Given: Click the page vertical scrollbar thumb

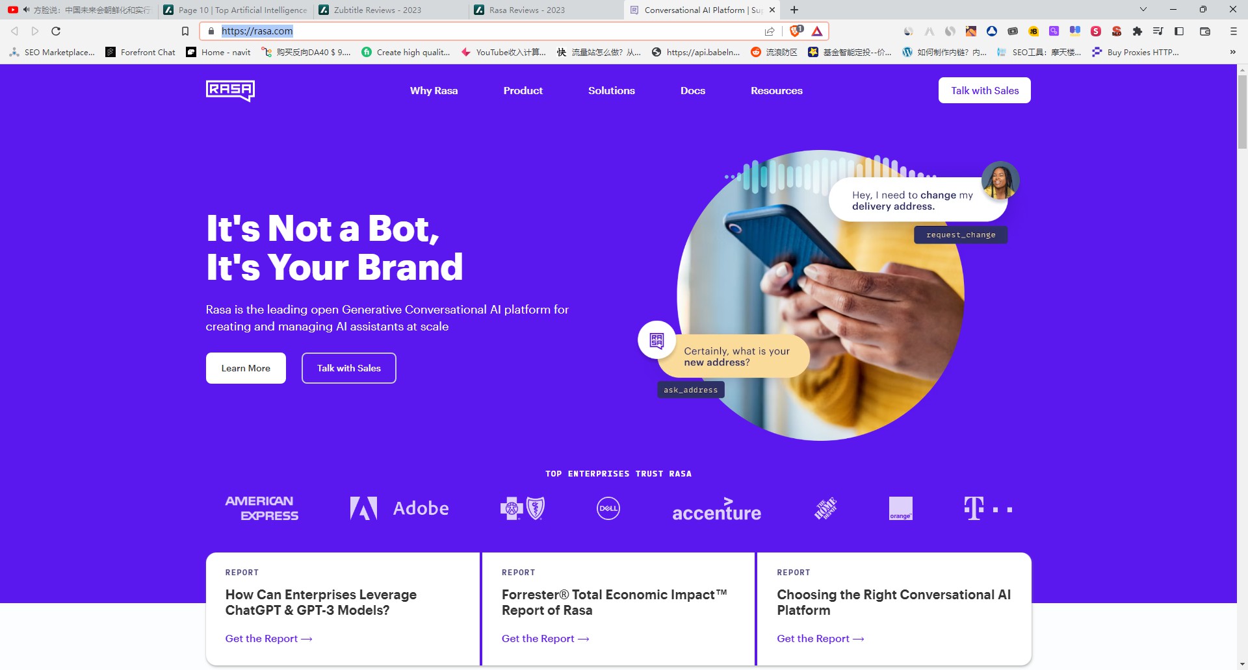Looking at the screenshot, I should tap(1242, 112).
